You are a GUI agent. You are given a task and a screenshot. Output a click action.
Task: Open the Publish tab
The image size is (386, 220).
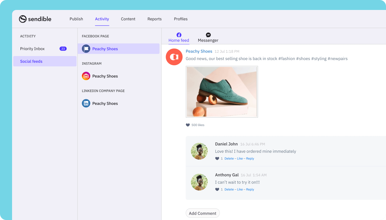[x=76, y=19]
